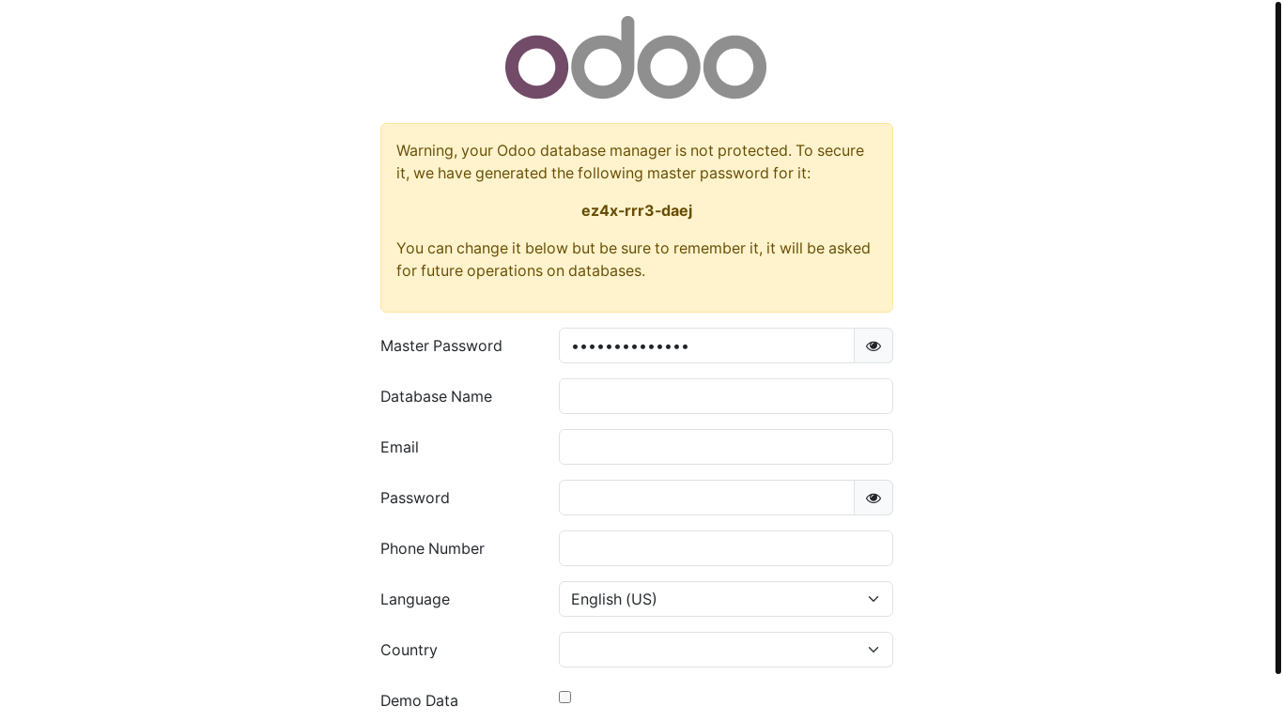The image size is (1283, 721).
Task: Click the Database Name text field
Action: click(725, 396)
